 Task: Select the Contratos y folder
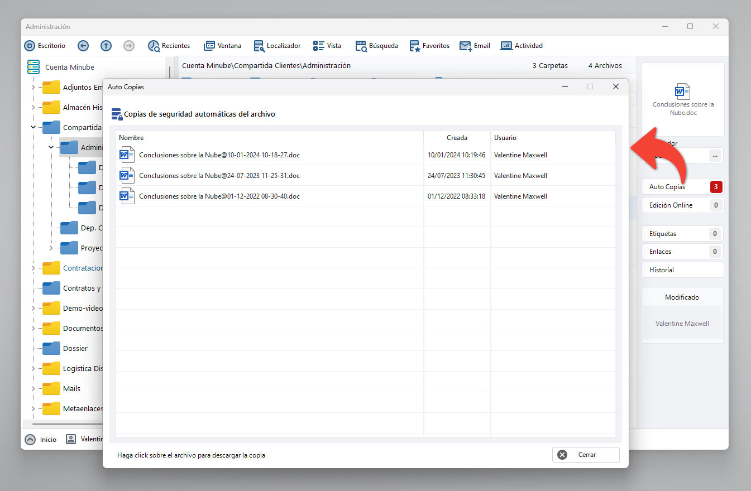pos(73,288)
